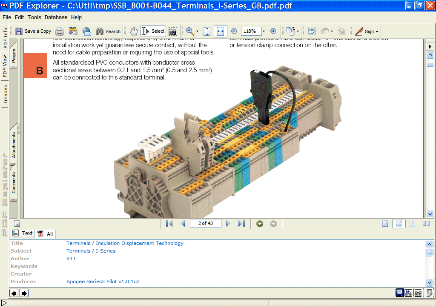
Task: Click the green previous view arrow
Action: (260, 224)
